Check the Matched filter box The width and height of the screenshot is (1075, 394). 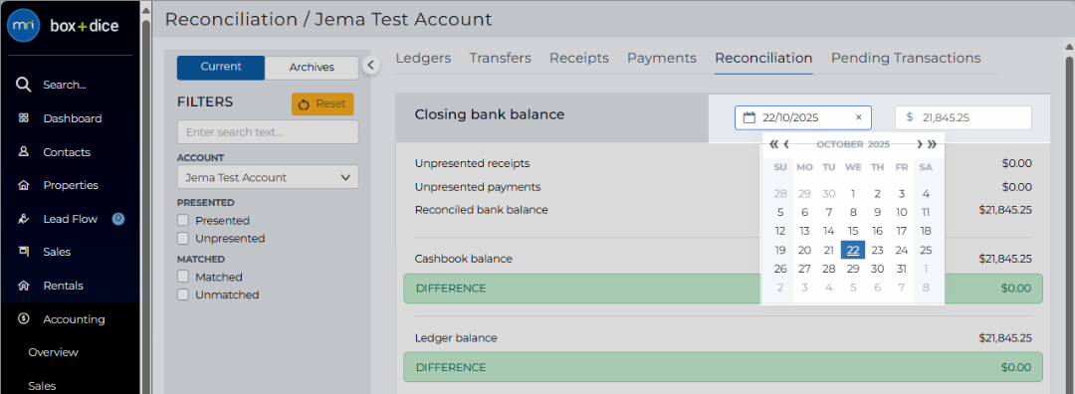coord(183,277)
